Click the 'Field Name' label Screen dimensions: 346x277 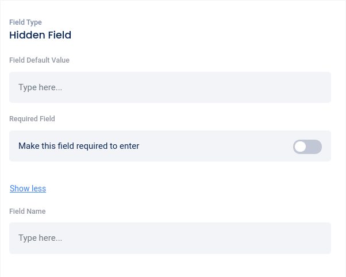(28, 211)
